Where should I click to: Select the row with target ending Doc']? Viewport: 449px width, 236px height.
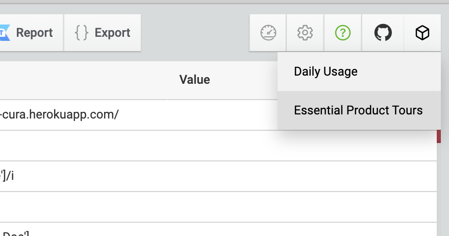(x=218, y=229)
